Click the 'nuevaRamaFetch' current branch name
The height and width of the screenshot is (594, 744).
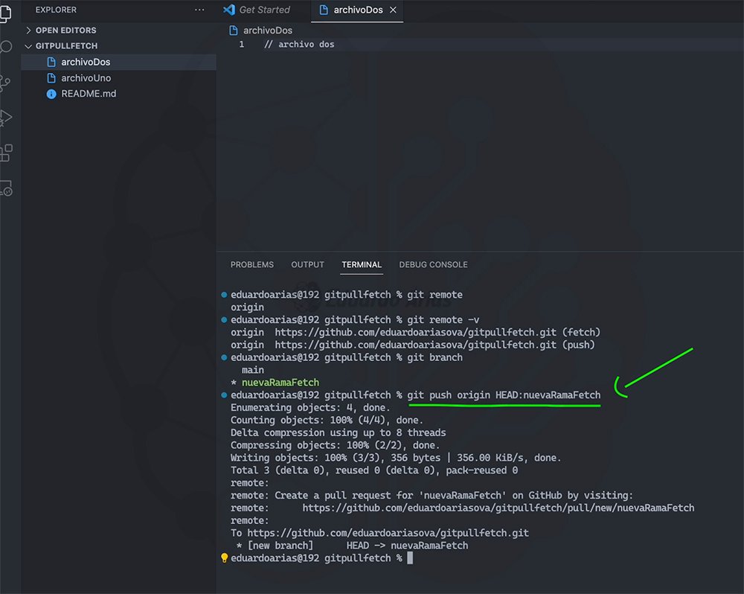point(280,383)
